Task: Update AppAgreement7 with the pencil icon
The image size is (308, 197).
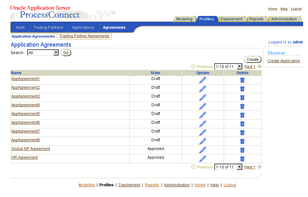Action: (x=203, y=133)
